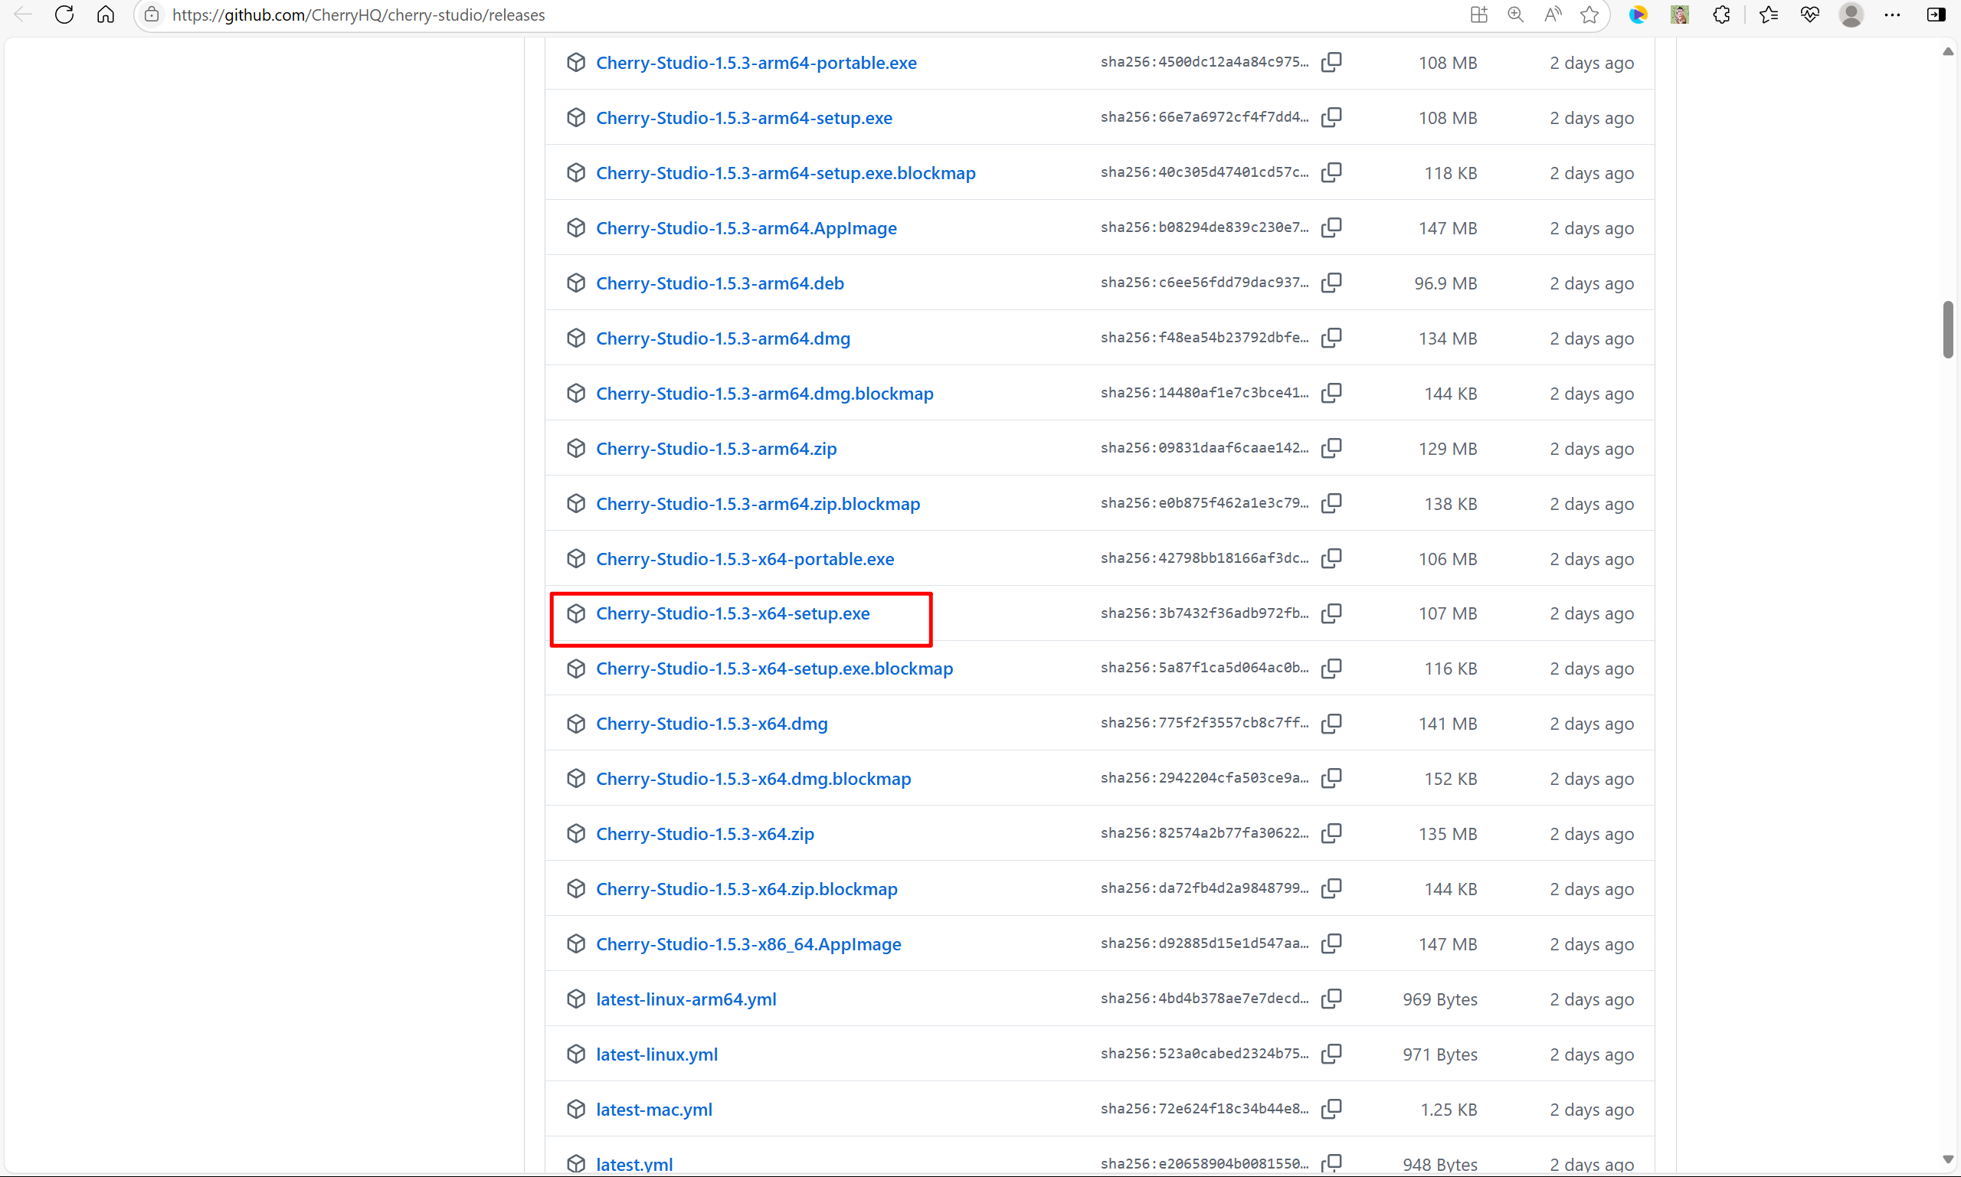Open browser zoom magnifier icon

(1515, 15)
